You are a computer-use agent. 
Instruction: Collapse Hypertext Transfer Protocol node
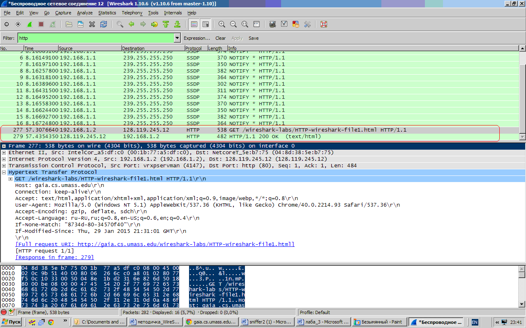click(x=4, y=172)
